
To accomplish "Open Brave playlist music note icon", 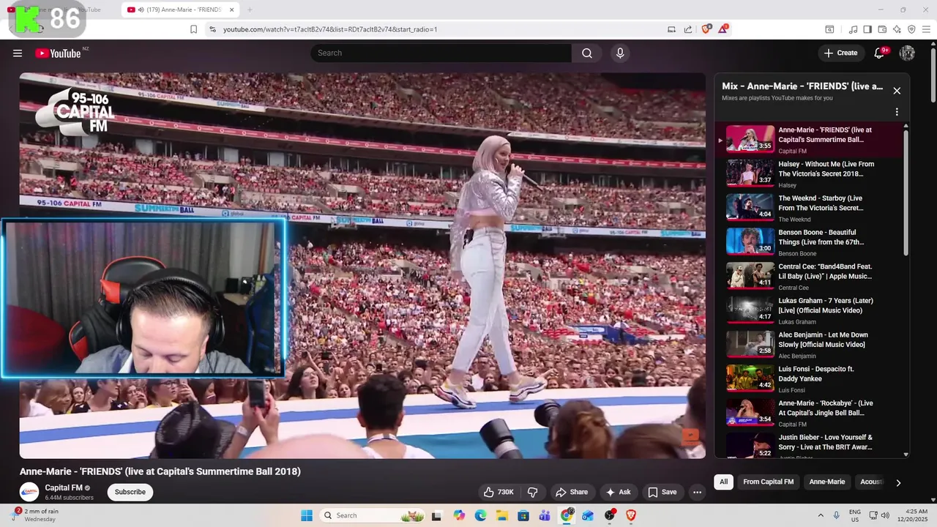I will 853,29.
